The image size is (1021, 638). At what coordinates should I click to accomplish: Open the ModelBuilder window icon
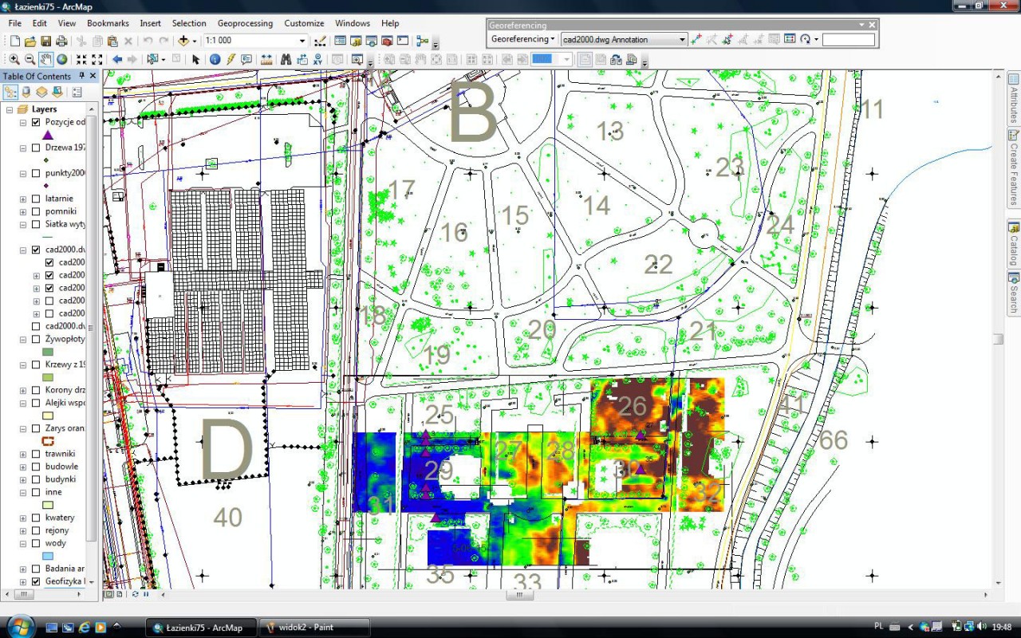coord(422,41)
